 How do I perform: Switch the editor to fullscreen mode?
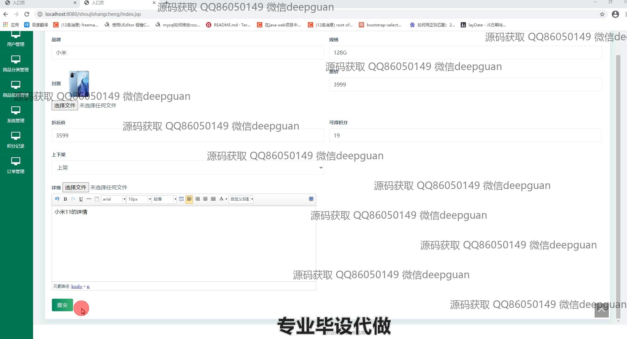point(311,199)
